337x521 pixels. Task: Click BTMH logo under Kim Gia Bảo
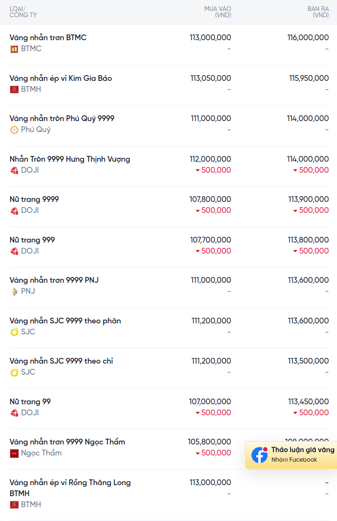tap(14, 89)
